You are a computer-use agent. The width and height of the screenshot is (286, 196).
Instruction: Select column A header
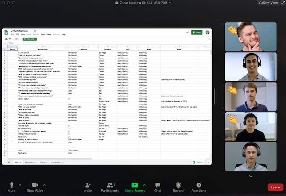[13, 46]
